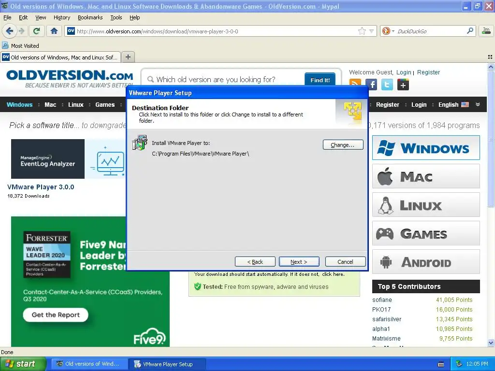
Task: Open the URL history dropdown arrow
Action: (372, 31)
